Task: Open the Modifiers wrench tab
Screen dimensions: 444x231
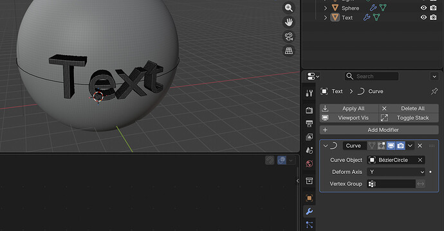Action: coord(310,212)
